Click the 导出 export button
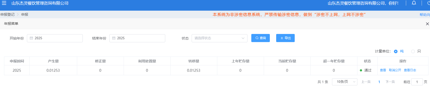This screenshot has height=92, width=430. 285,38
